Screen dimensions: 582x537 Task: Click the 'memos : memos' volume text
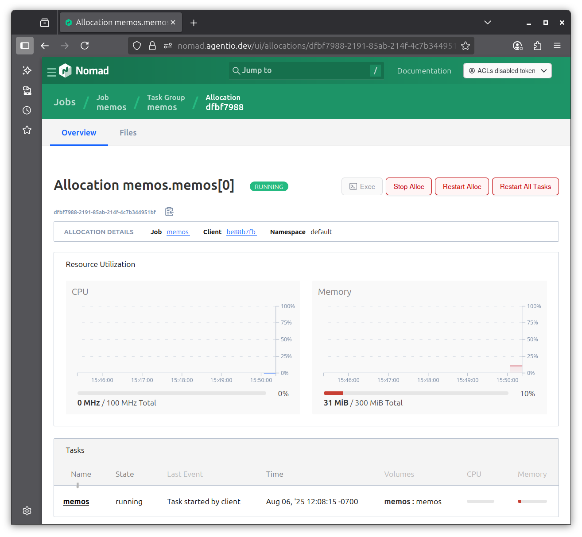point(413,502)
